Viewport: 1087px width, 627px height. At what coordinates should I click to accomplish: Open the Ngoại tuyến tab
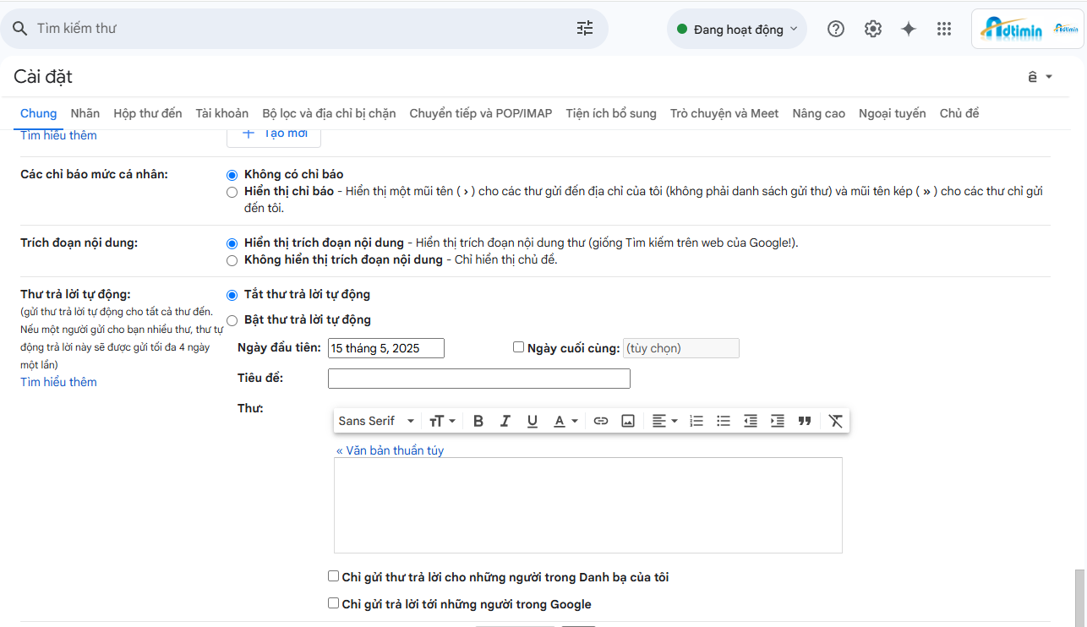(x=893, y=113)
